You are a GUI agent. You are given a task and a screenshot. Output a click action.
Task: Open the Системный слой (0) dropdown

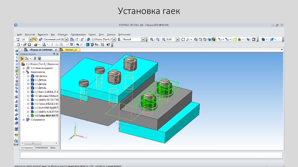(x=66, y=39)
